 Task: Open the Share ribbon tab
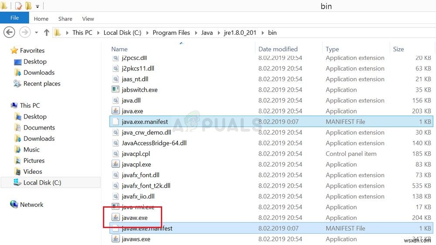[65, 19]
